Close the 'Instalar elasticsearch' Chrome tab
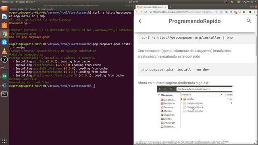 pyautogui.click(x=166, y=7)
